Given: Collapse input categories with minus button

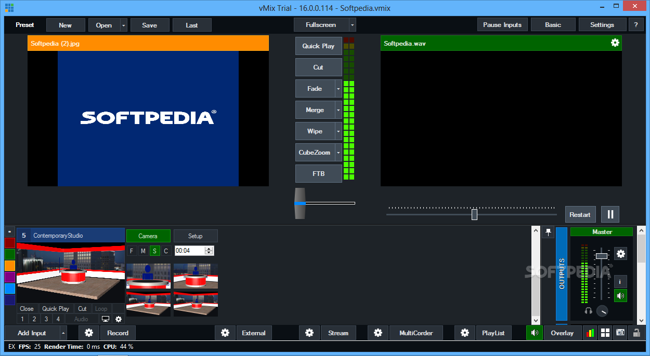Looking at the screenshot, I should 10,231.
